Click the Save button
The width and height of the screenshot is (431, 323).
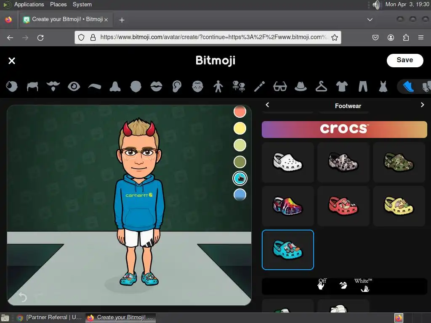pos(404,60)
